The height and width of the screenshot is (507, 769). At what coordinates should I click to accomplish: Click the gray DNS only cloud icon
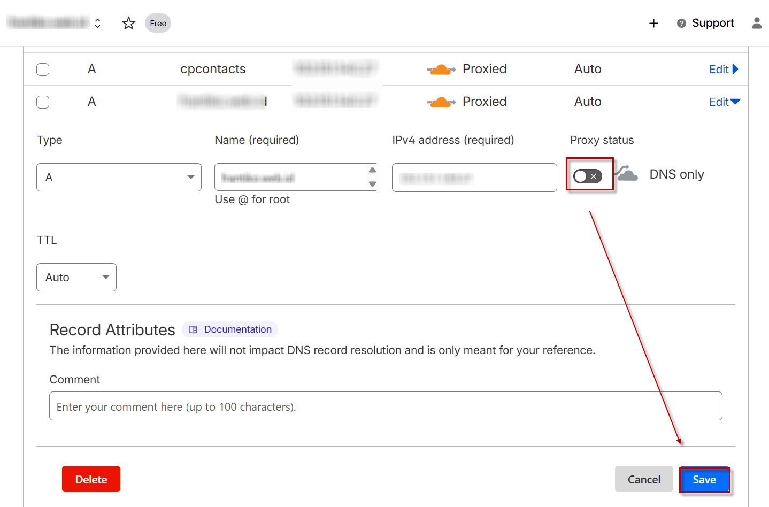tap(627, 174)
